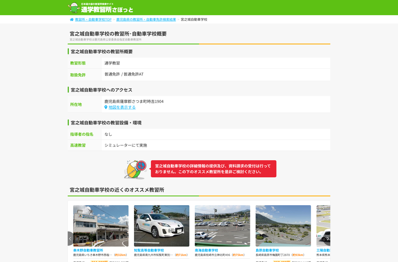The width and height of the screenshot is (398, 262).
Task: Open 地図を表示する link
Action: [122, 107]
